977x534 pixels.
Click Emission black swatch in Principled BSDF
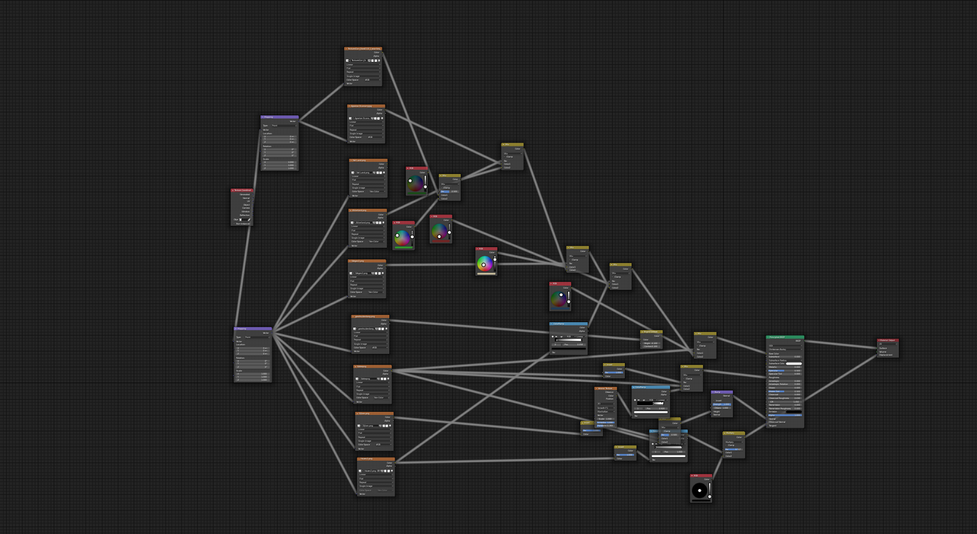pyautogui.click(x=794, y=412)
